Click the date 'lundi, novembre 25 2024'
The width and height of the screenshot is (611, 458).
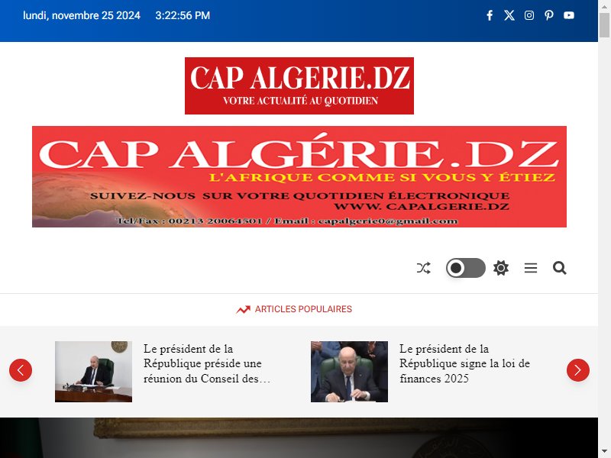[x=82, y=15]
